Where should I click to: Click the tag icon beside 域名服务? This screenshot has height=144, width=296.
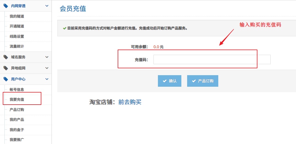6,57
